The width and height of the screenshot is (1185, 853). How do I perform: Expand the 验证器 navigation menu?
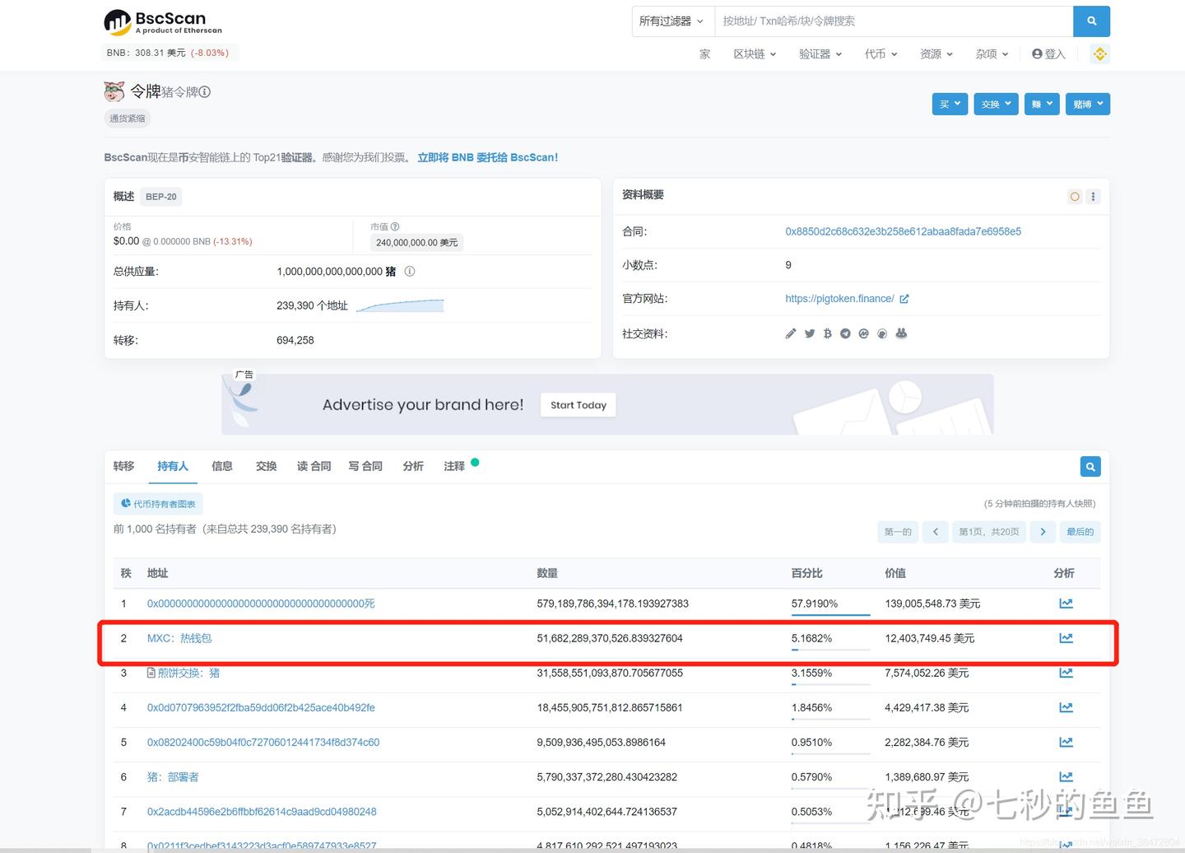pos(820,54)
